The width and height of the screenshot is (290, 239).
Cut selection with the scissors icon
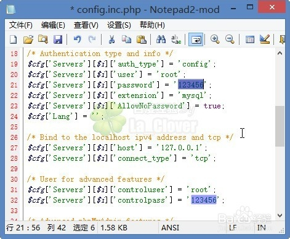click(x=111, y=39)
